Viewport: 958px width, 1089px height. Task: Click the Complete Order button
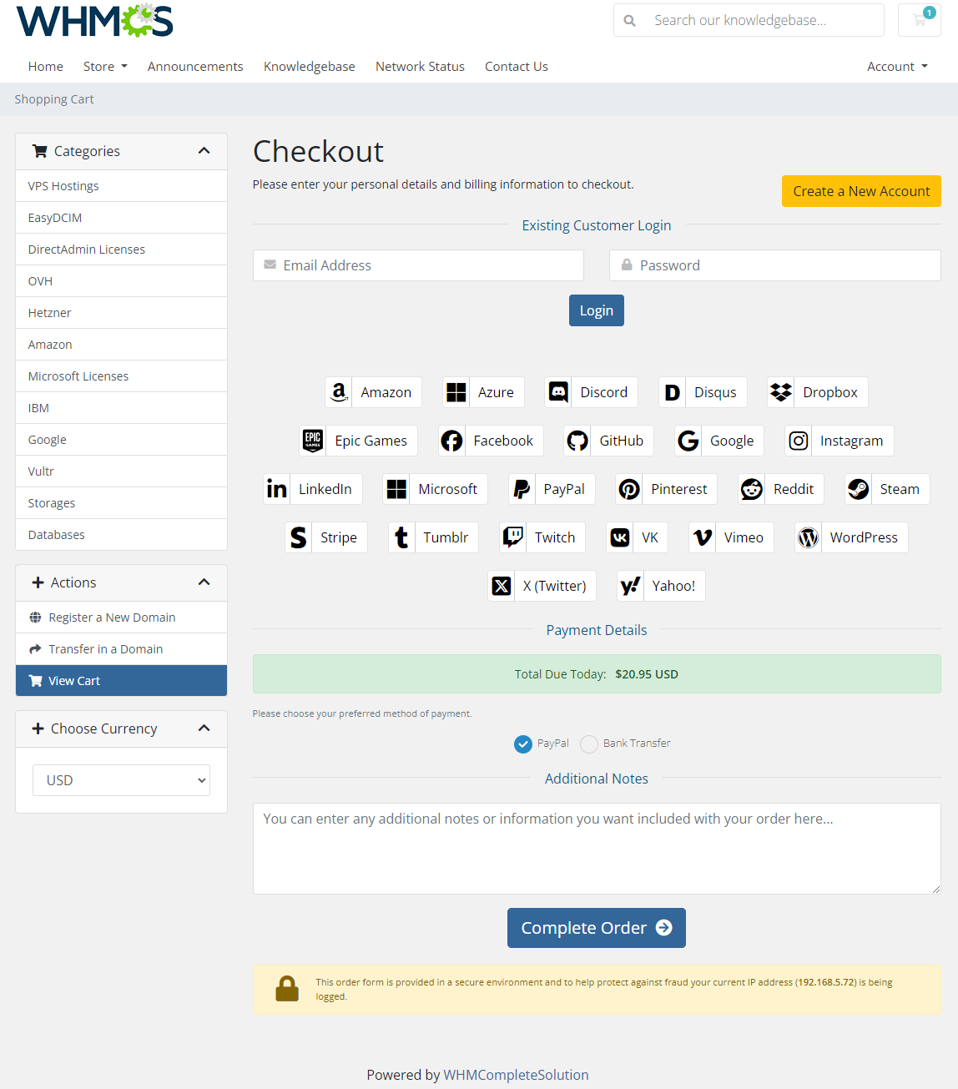tap(596, 928)
